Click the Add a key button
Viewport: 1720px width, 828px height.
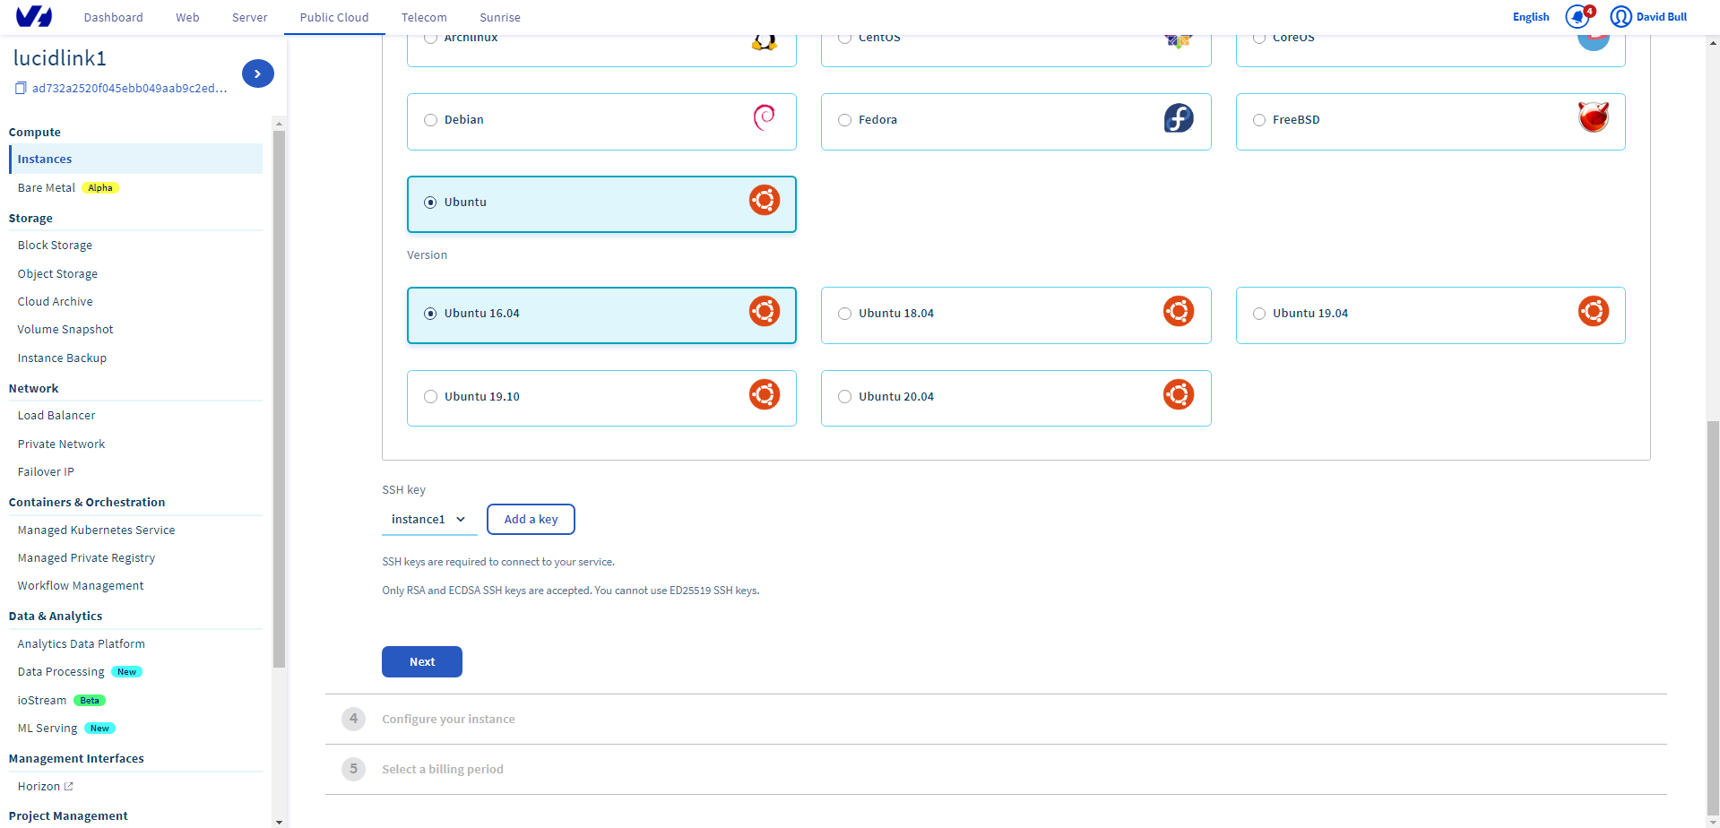[x=531, y=520]
